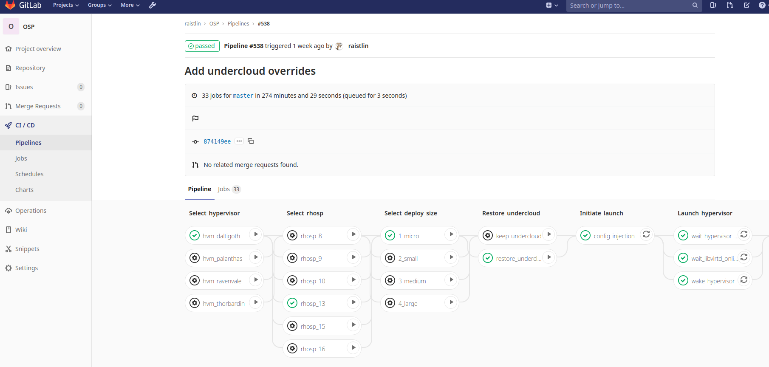The image size is (769, 367).
Task: Play the 4_large deploy size job
Action: 451,302
